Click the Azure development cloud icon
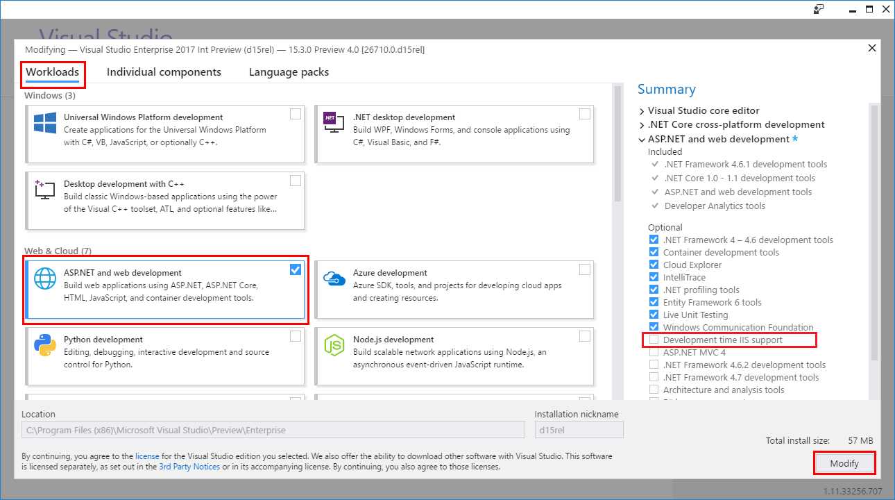The width and height of the screenshot is (895, 500). click(334, 279)
